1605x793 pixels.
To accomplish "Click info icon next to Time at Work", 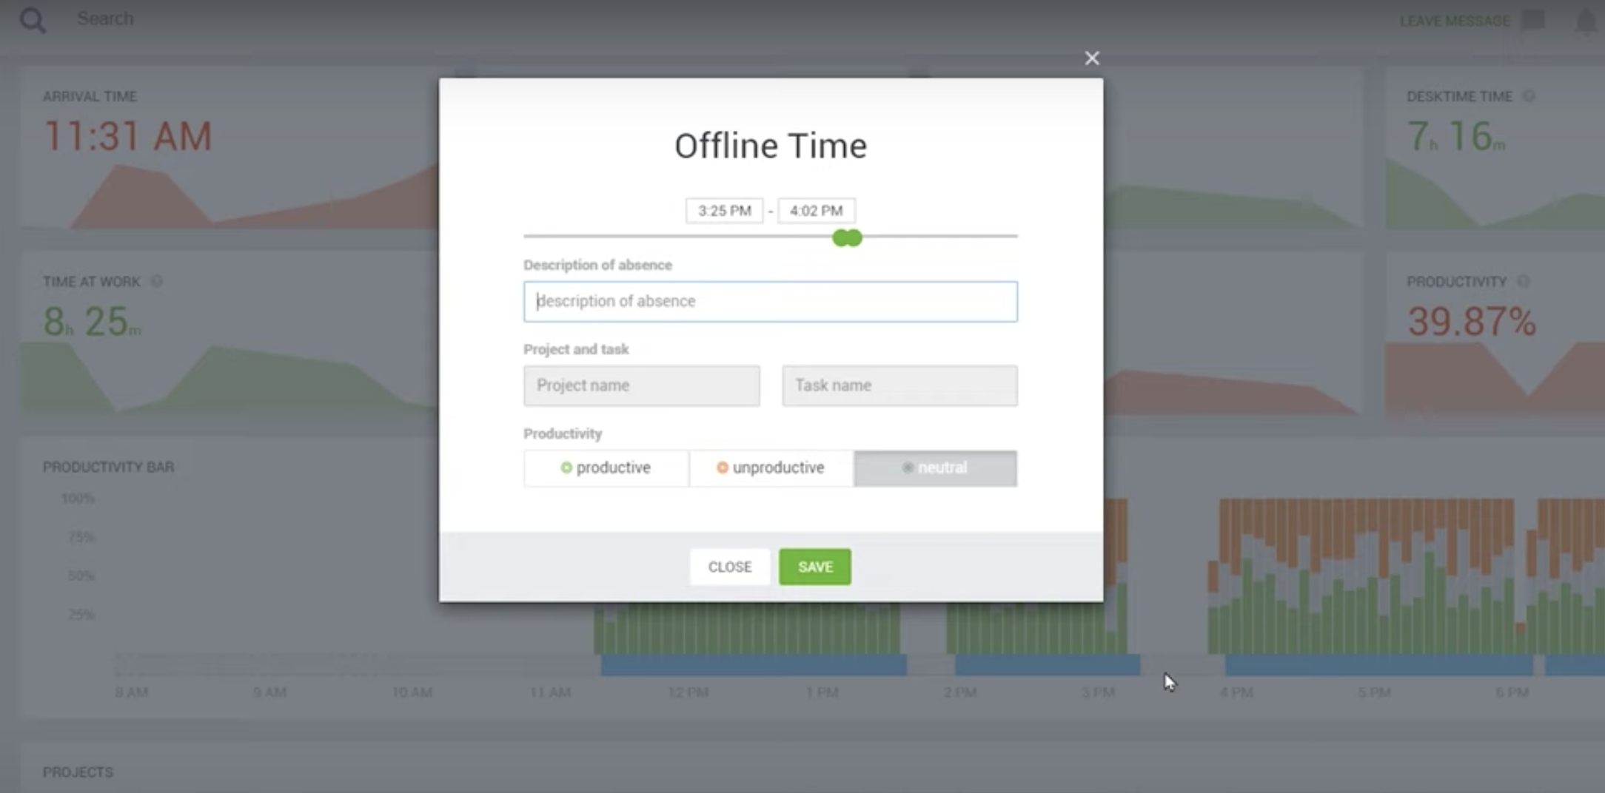I will pos(156,281).
